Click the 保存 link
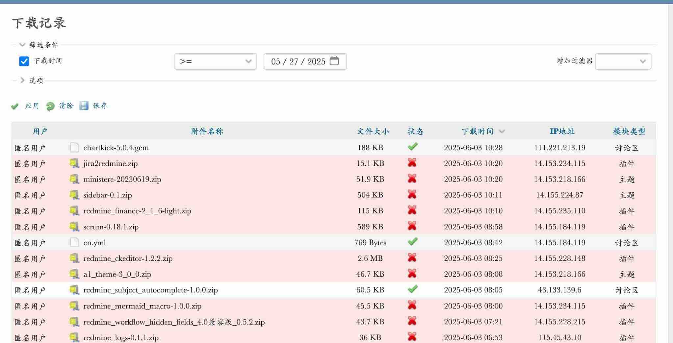Viewport: 673px width, 343px height. click(x=100, y=106)
